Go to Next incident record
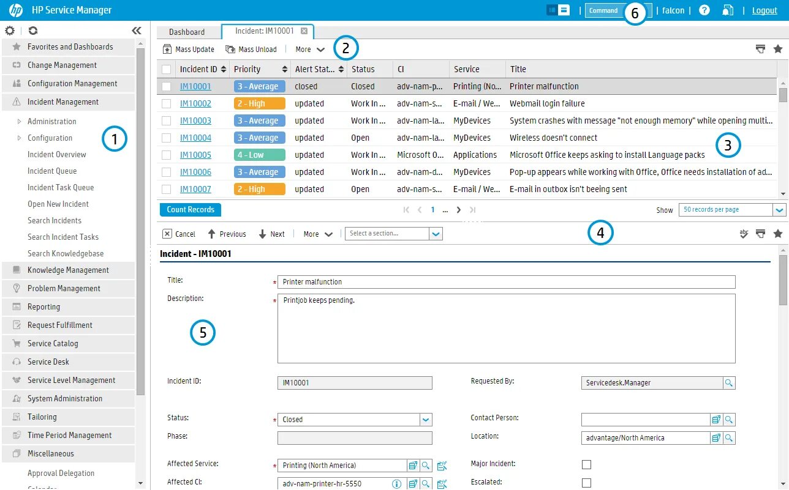This screenshot has width=789, height=490. coord(271,234)
